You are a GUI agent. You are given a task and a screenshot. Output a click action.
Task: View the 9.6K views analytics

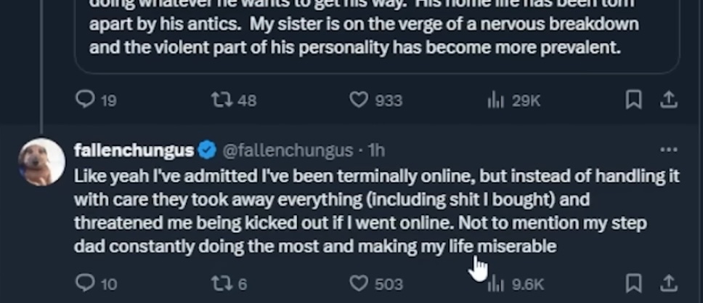click(x=496, y=283)
